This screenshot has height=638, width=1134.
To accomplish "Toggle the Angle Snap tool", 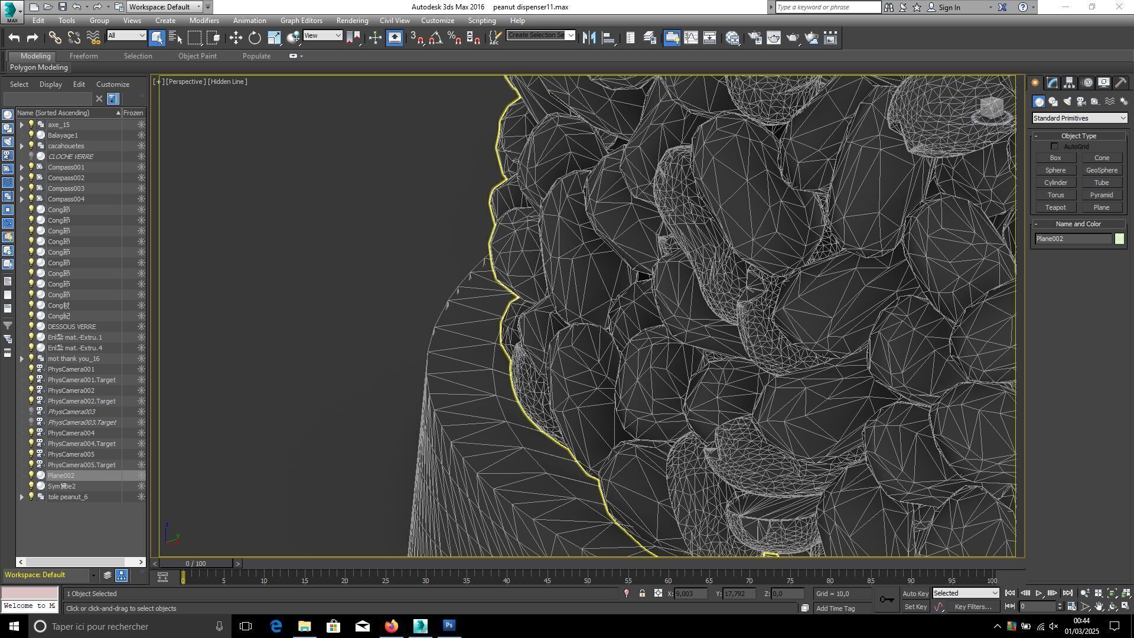I will 435,38.
